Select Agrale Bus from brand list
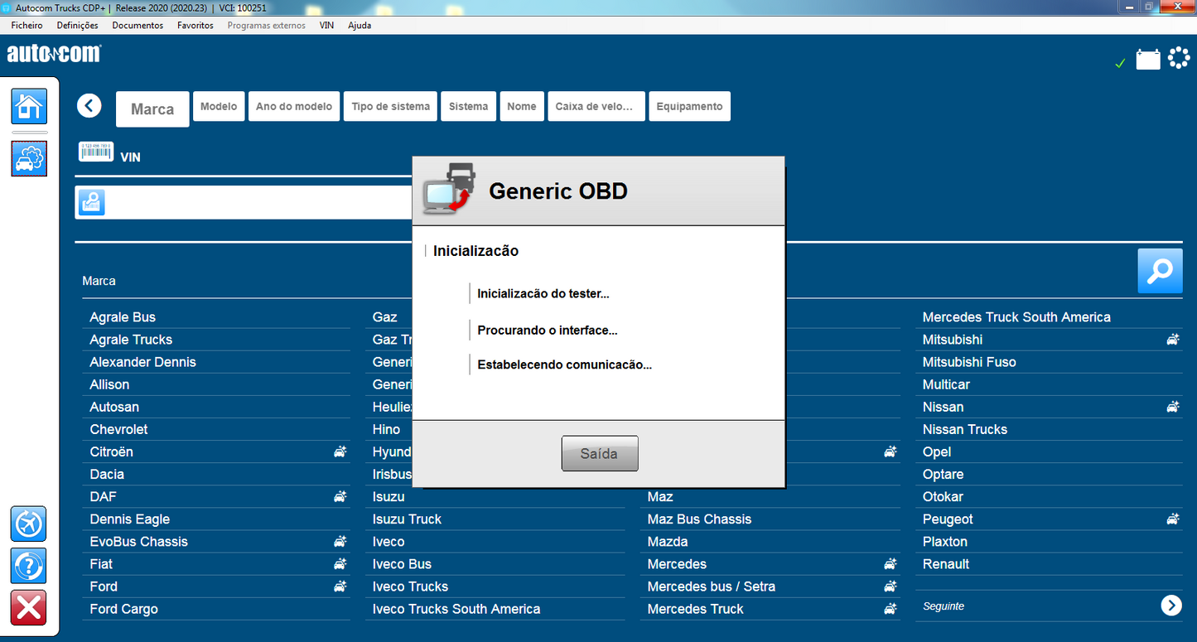The width and height of the screenshot is (1197, 642). [123, 317]
